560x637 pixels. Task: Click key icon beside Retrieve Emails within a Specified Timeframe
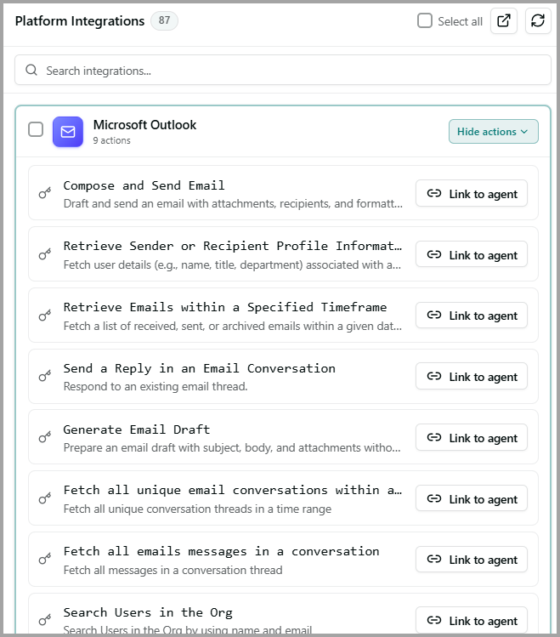[x=45, y=316]
